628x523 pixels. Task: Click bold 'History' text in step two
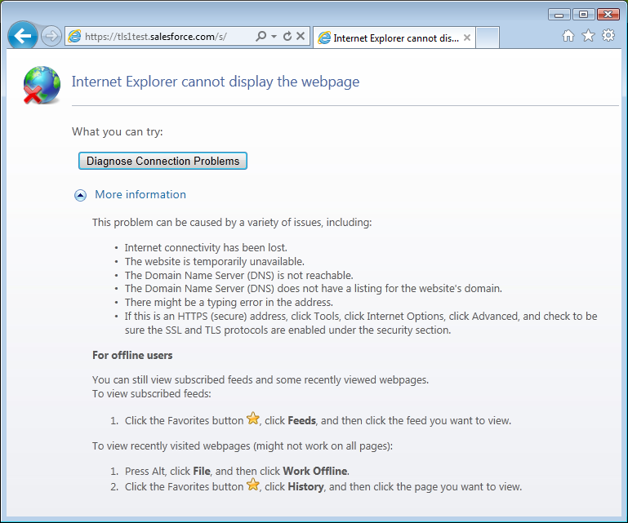(x=305, y=486)
